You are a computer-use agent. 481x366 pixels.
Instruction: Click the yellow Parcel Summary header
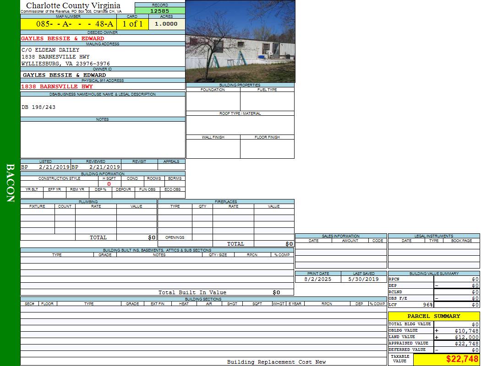click(433, 316)
